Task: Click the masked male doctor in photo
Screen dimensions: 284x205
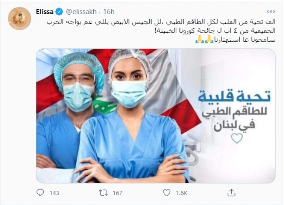Action: [73, 112]
